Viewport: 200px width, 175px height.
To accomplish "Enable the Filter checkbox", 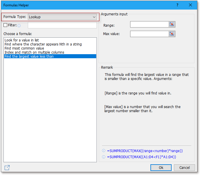I will point(6,25).
